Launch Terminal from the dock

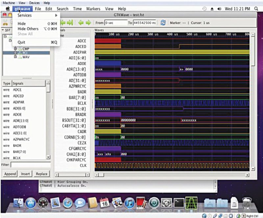pyautogui.click(x=179, y=203)
